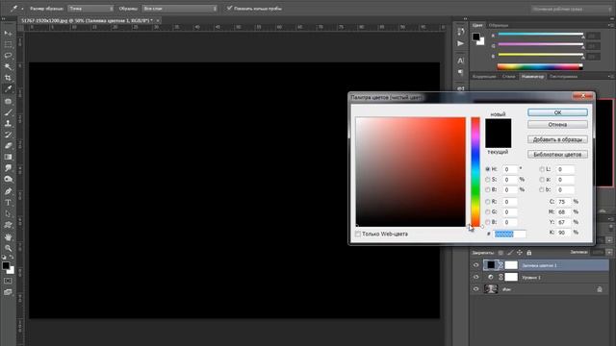The width and height of the screenshot is (616, 346).
Task: Click the Add to Swatches button
Action: (x=557, y=139)
